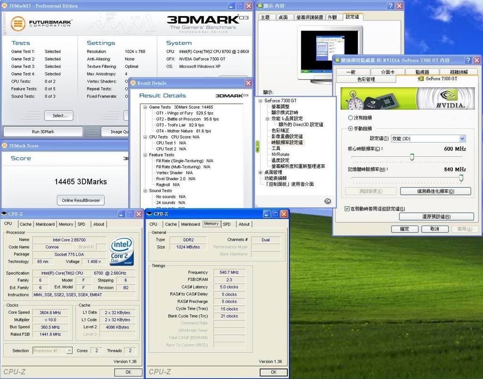Select NVRotate in the NVIDIA tree

(280, 154)
